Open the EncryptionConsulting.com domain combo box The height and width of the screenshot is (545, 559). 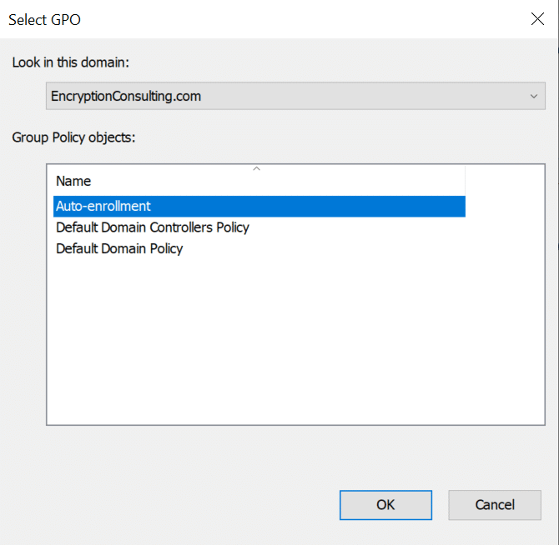click(284, 96)
